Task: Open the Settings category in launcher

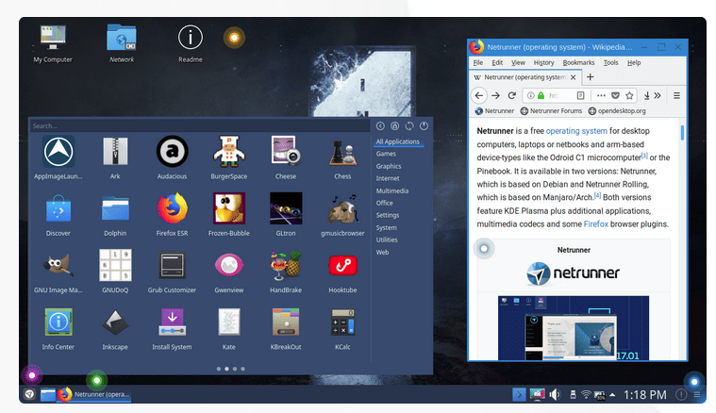Action: point(388,215)
